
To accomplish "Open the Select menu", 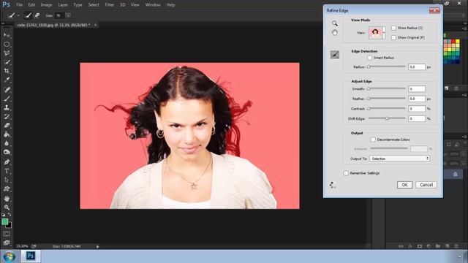I will tap(94, 5).
